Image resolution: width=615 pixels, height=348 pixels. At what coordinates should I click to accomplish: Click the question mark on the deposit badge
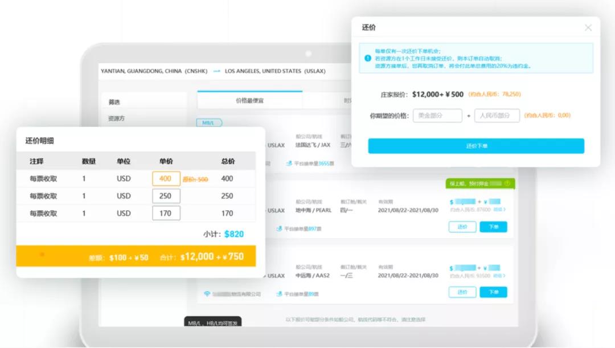(x=508, y=183)
